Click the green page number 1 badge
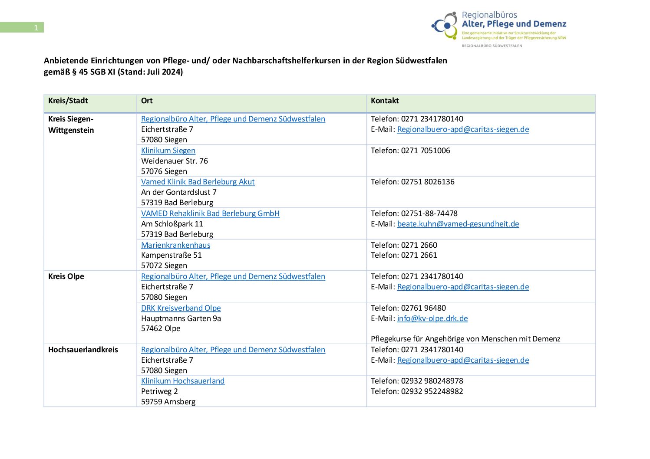Screen dimensions: 650x459 22,28
